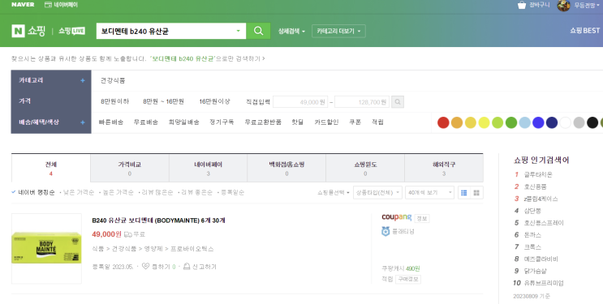The height and width of the screenshot is (304, 603).
Task: Open 쇼핑BEST link
Action: click(584, 31)
